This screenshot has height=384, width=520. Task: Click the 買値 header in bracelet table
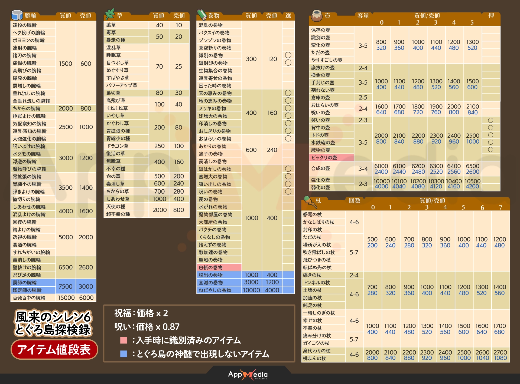(x=66, y=16)
